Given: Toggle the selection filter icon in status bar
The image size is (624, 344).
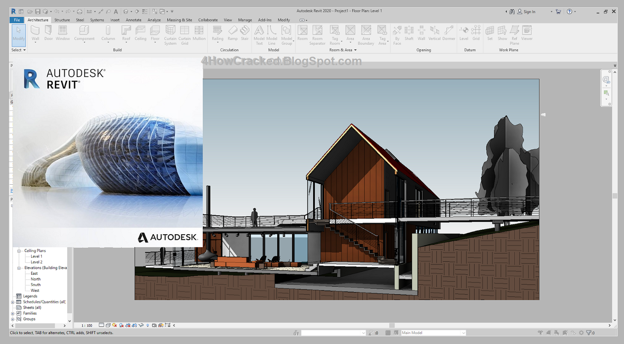Looking at the screenshot, I should click(590, 333).
